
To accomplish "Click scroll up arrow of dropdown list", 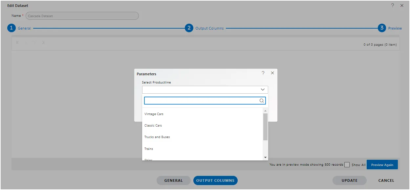I will [266, 111].
